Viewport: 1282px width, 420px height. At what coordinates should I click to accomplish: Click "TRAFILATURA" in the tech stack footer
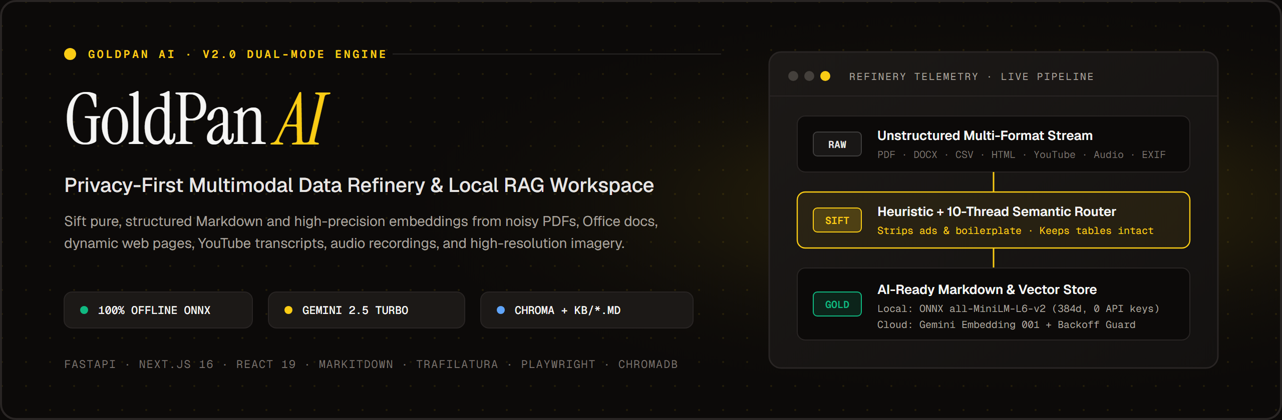tap(457, 364)
